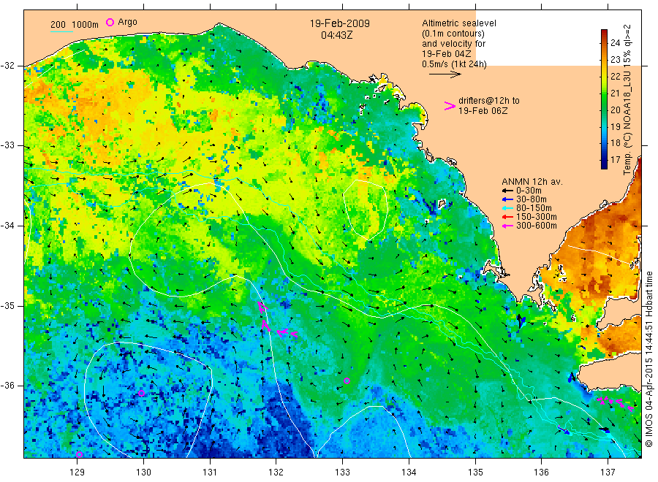Click longitude axis label 132
The image size is (658, 482).
(276, 473)
